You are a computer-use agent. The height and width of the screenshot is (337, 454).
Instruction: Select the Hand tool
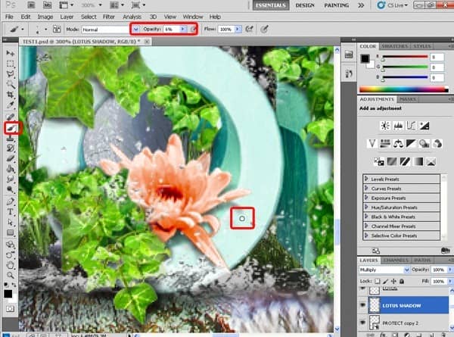11,264
